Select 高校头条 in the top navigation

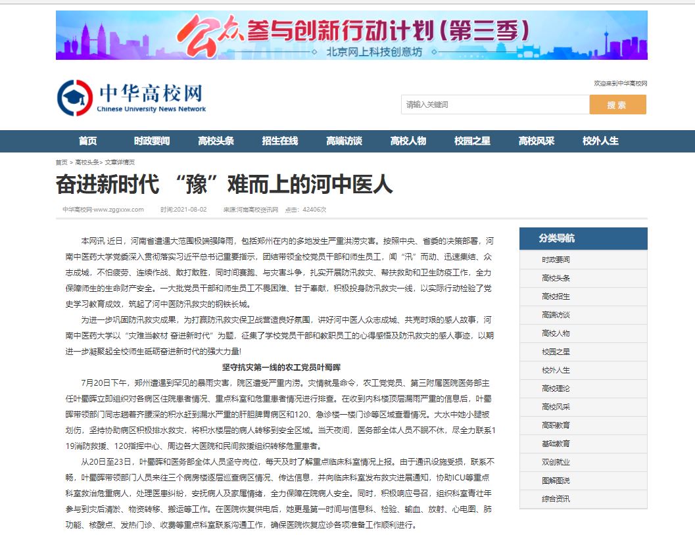pyautogui.click(x=216, y=141)
